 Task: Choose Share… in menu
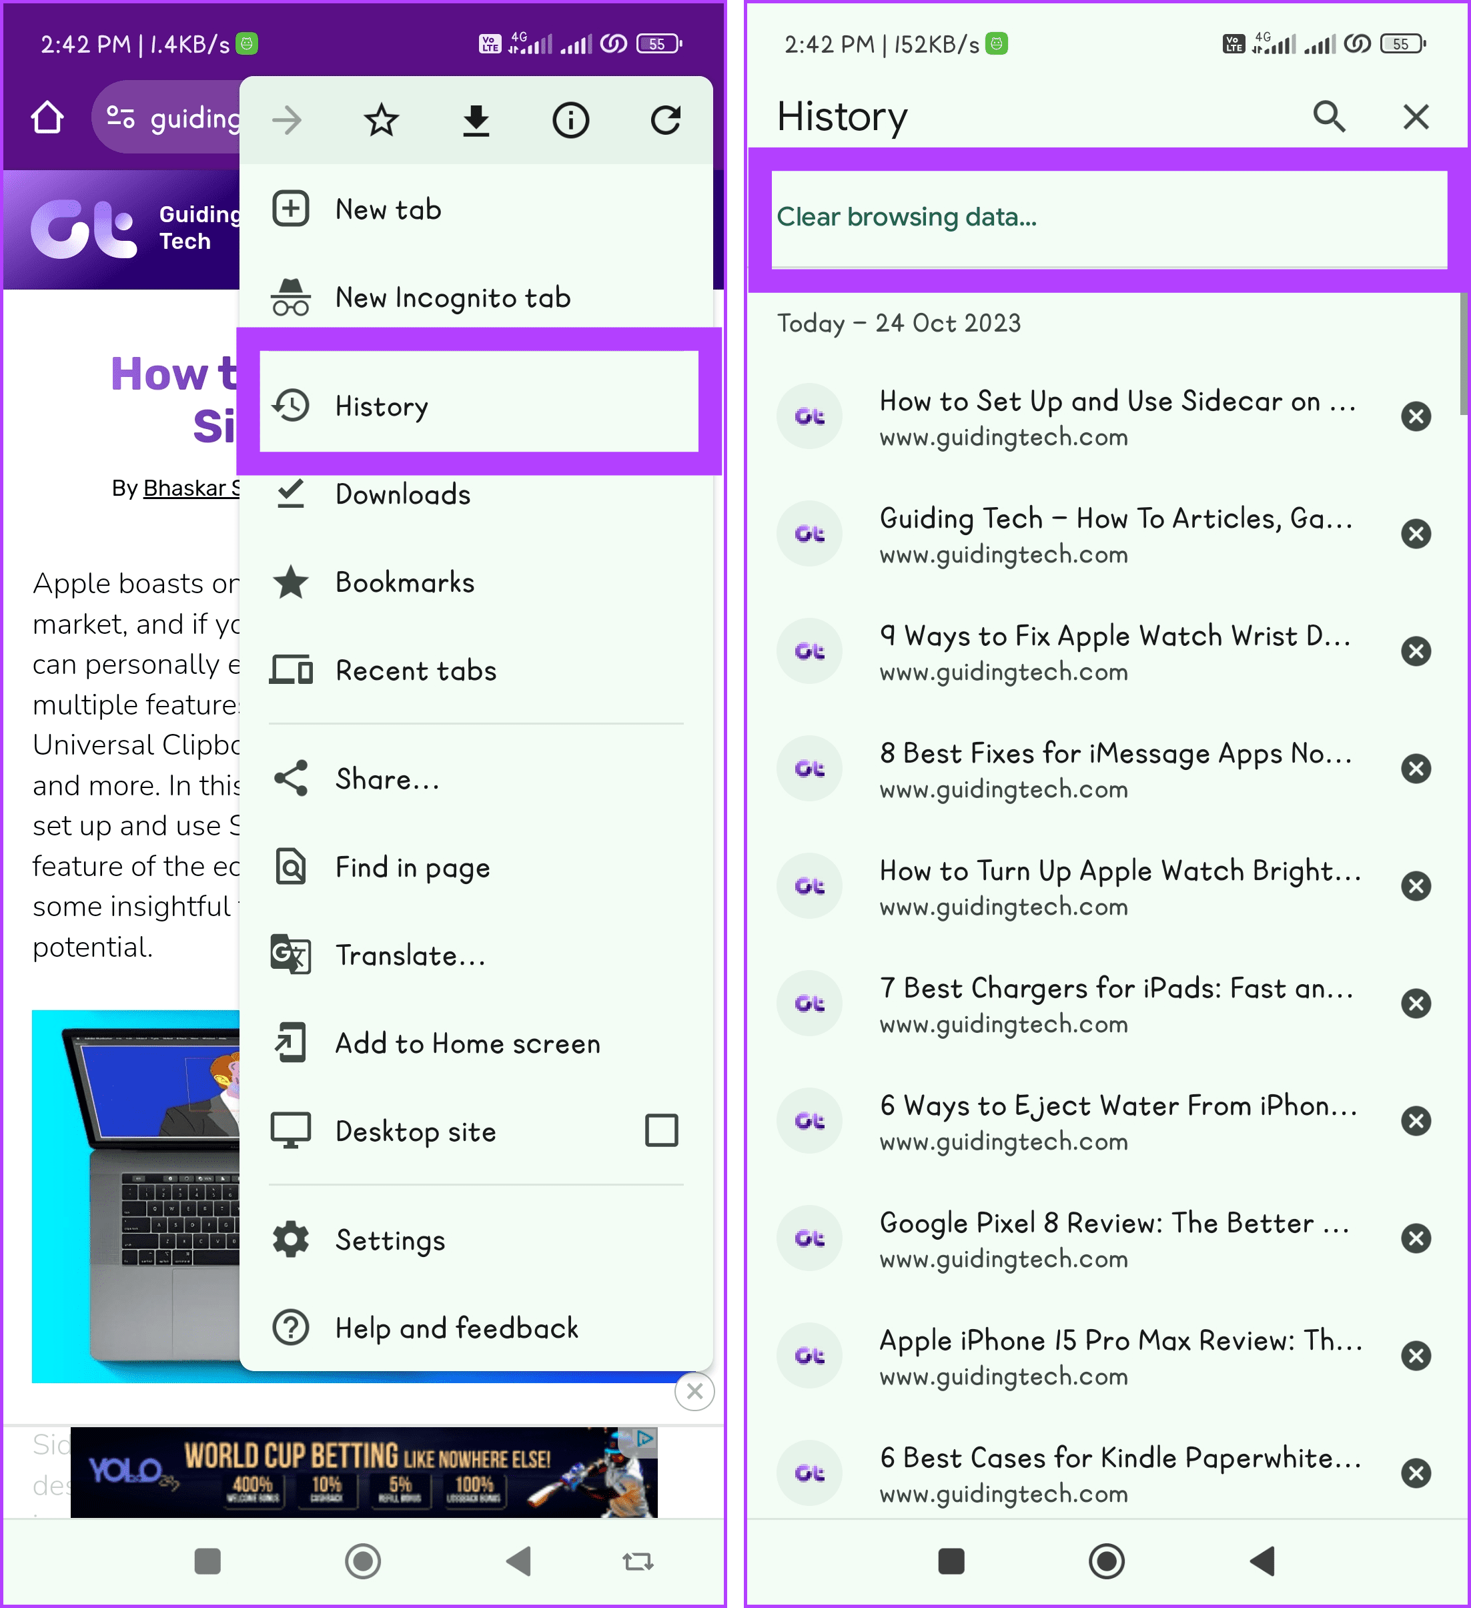[476, 779]
